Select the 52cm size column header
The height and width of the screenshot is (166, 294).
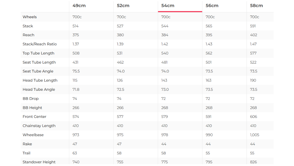click(x=123, y=6)
